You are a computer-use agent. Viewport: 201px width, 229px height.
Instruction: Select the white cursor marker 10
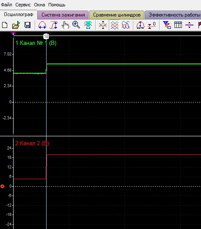coord(46,36)
